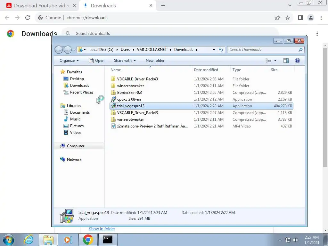The width and height of the screenshot is (328, 246).
Task: Expand the view options dropdown arrow
Action: [275, 61]
